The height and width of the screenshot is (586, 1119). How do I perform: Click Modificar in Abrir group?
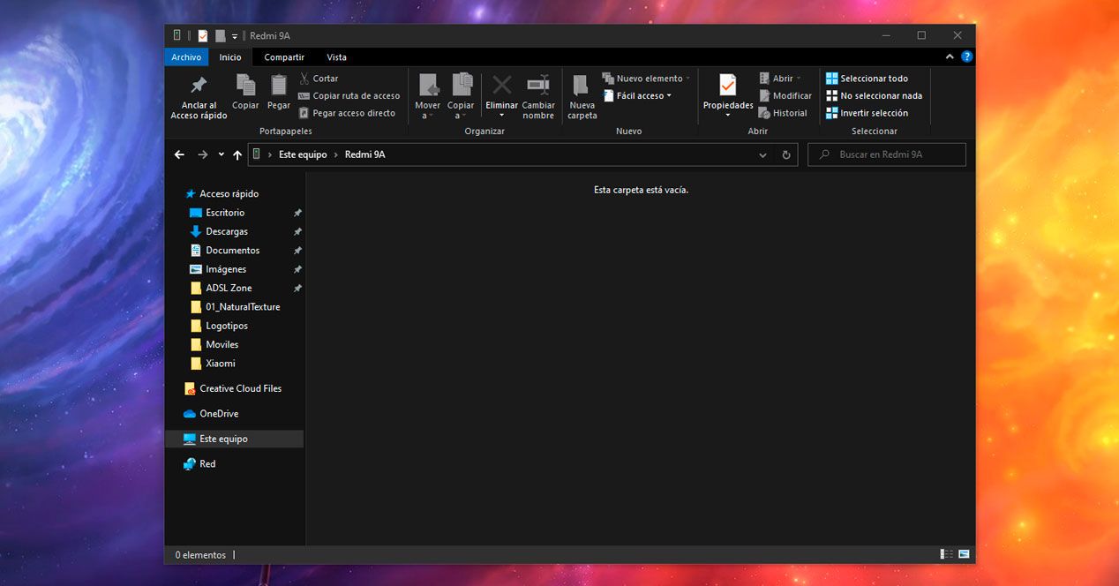(785, 96)
